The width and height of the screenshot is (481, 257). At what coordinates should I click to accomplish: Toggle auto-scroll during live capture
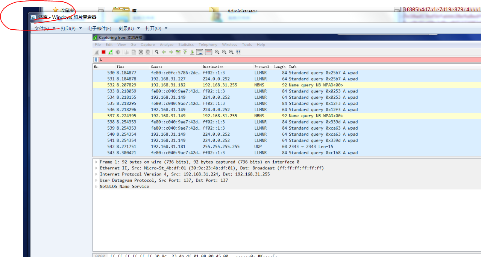tap(200, 52)
